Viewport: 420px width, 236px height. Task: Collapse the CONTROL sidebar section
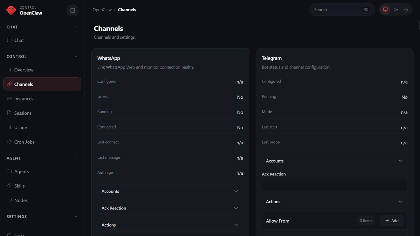[x=42, y=56]
